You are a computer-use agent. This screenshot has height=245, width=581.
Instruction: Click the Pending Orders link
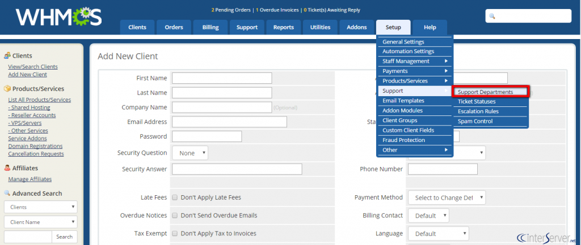[231, 10]
